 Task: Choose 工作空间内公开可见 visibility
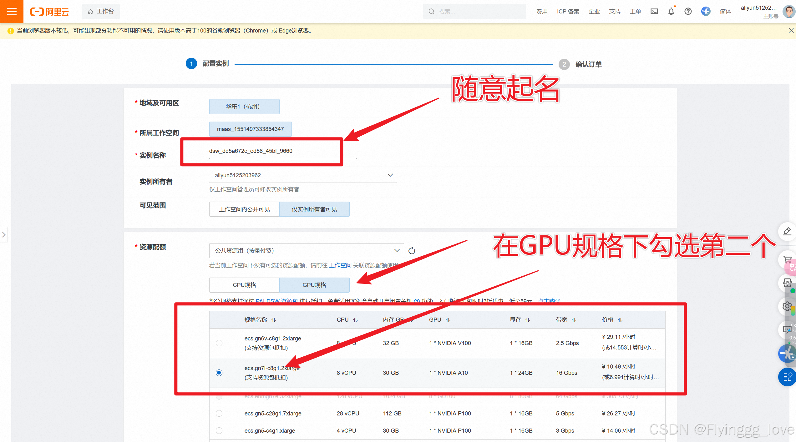point(244,209)
